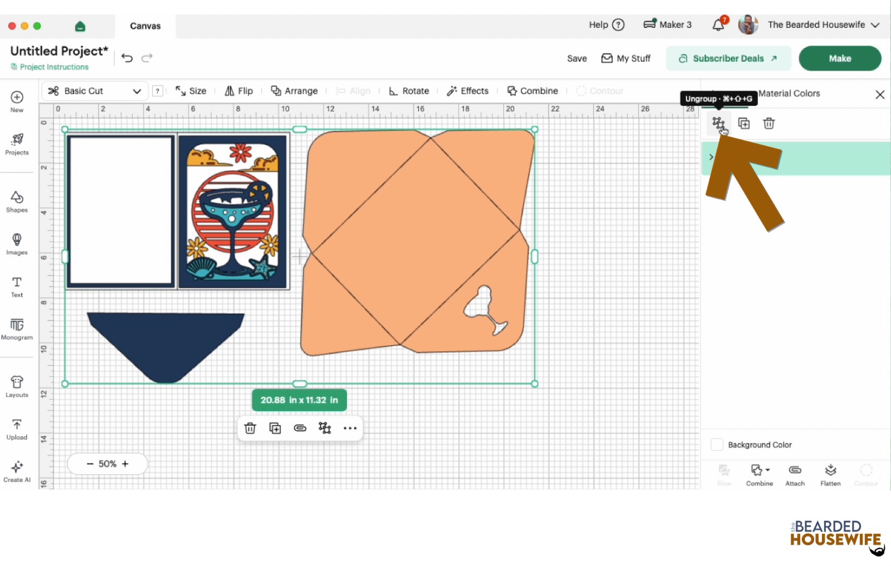This screenshot has height=566, width=891.
Task: Click the Untitled Project title
Action: pos(59,51)
